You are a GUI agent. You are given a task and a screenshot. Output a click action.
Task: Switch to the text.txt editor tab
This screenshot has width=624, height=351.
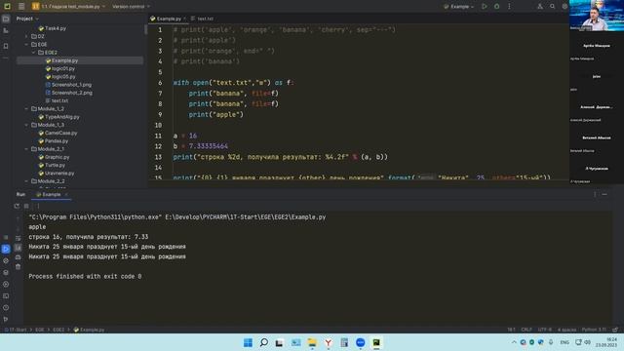click(202, 19)
